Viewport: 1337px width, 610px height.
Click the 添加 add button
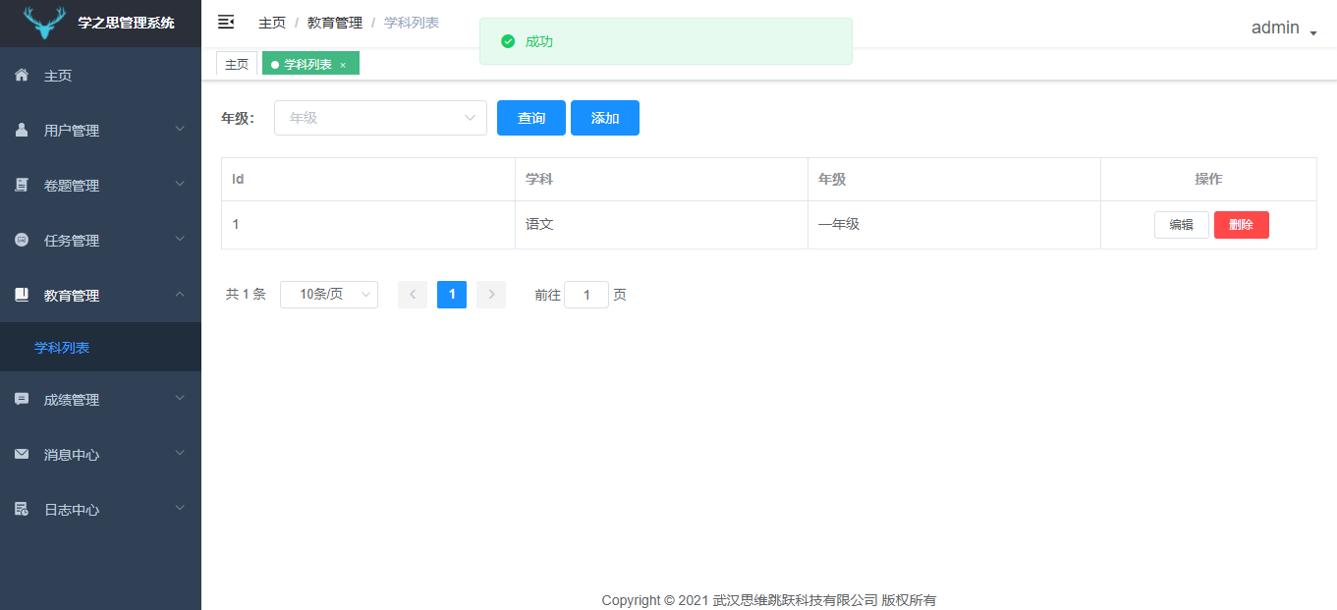point(605,118)
